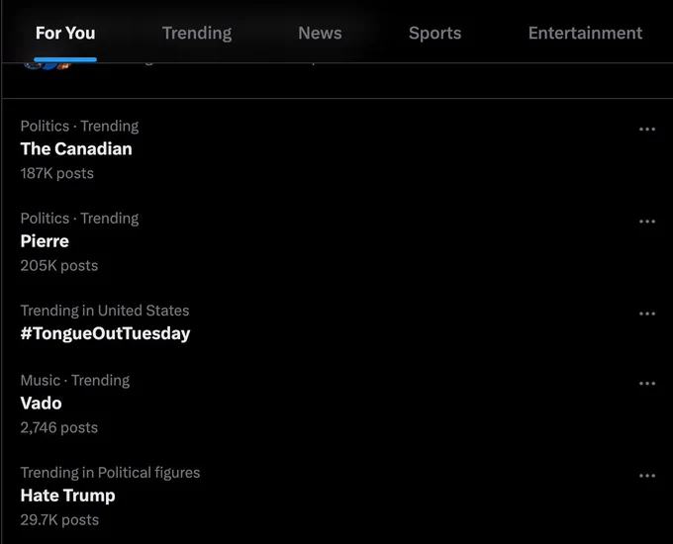
Task: Open the Hate Trump trending topic
Action: pyautogui.click(x=68, y=496)
